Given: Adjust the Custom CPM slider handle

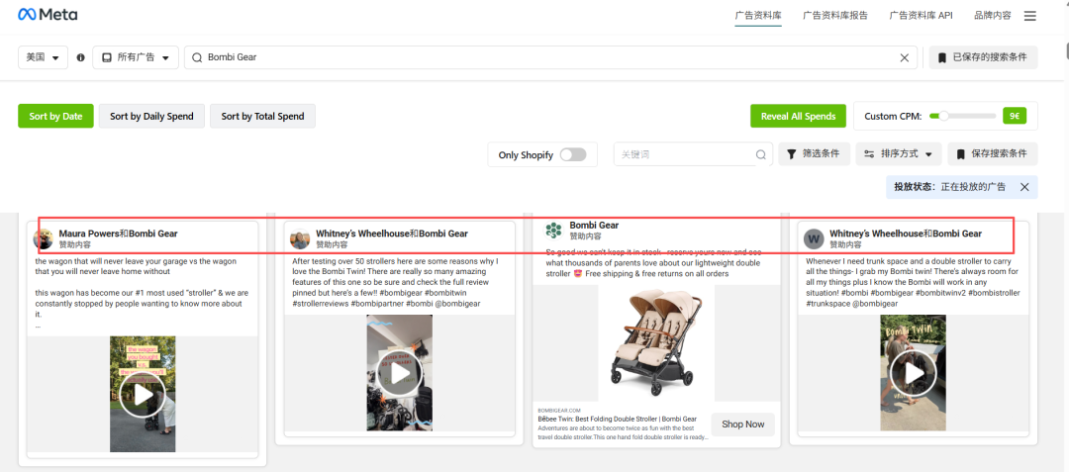Looking at the screenshot, I should tap(943, 116).
